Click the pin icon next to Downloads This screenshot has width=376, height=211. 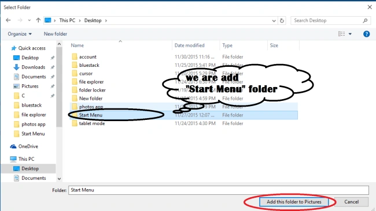click(52, 67)
